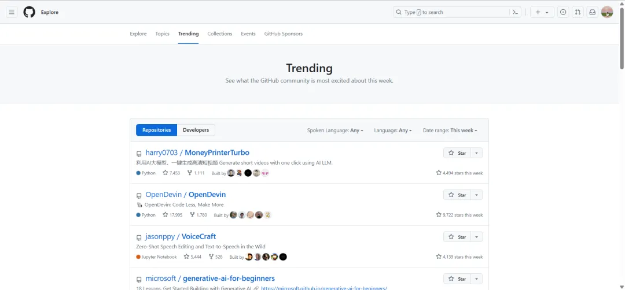Click the forks count 1,780
The height and width of the screenshot is (290, 625).
(198, 215)
